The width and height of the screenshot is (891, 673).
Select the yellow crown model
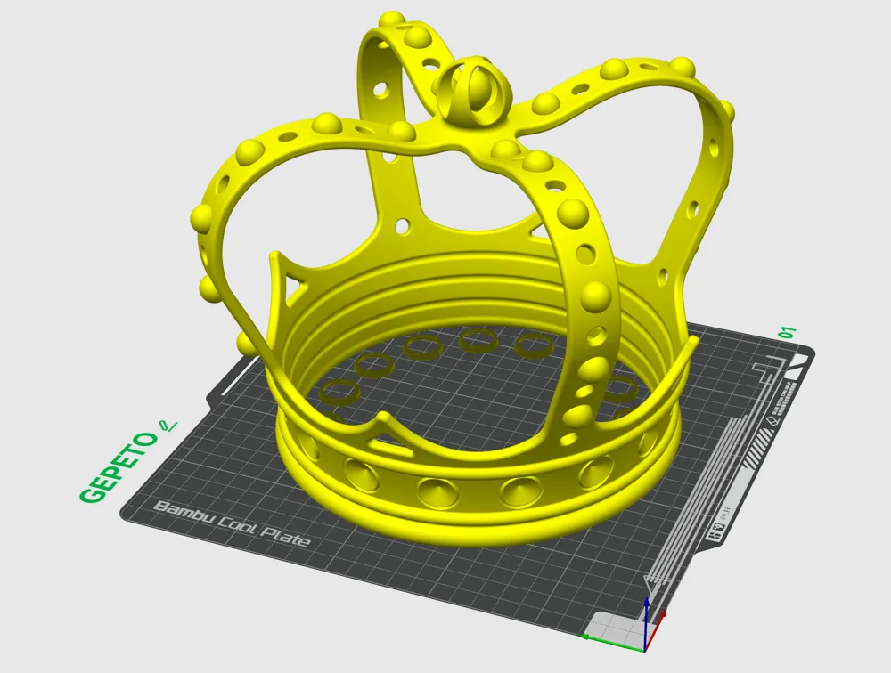pos(461,279)
